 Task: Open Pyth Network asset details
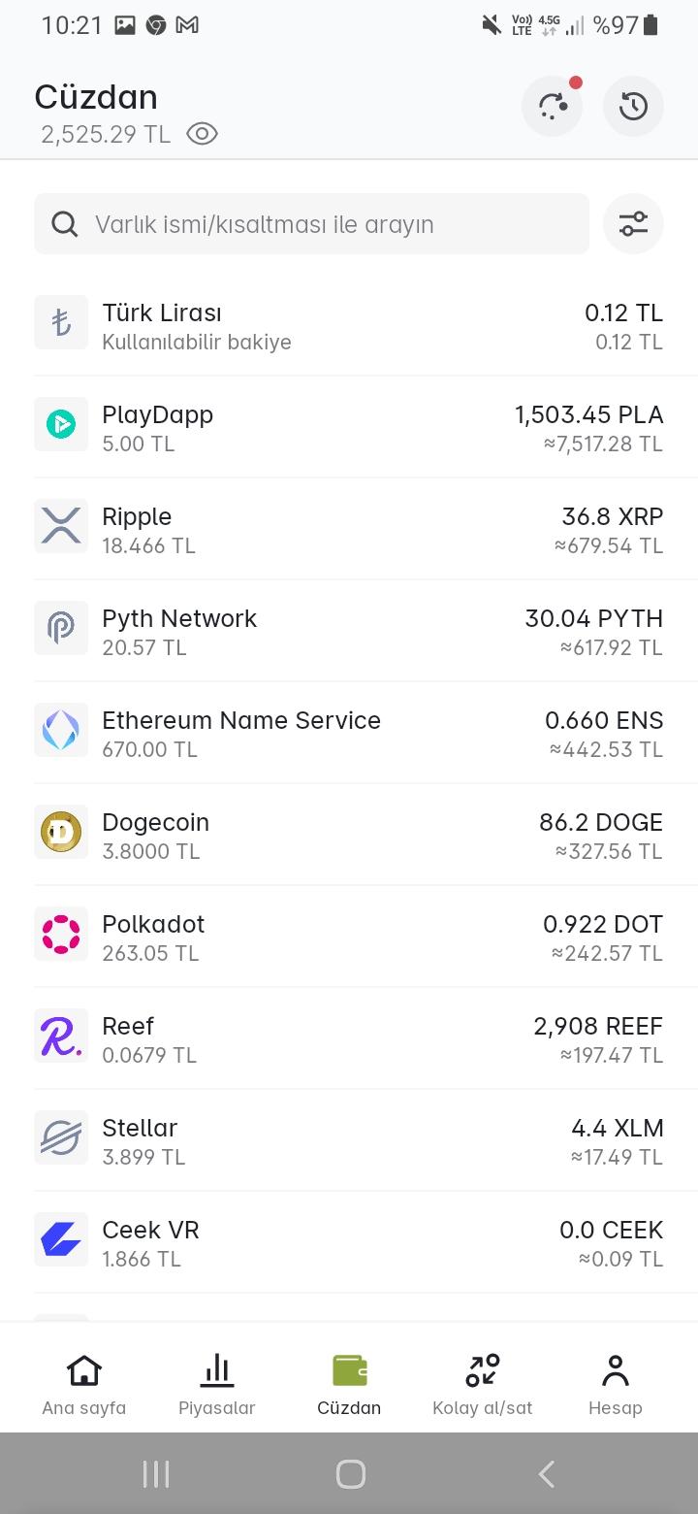[349, 632]
